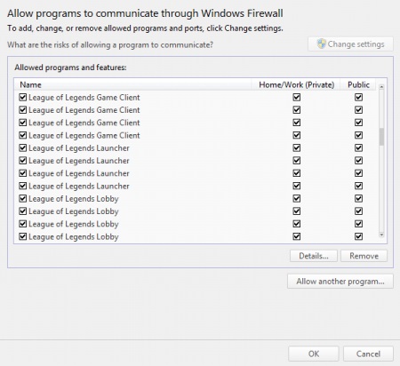Toggle Public checkbox for last League of Legends Lobby

pyautogui.click(x=358, y=236)
